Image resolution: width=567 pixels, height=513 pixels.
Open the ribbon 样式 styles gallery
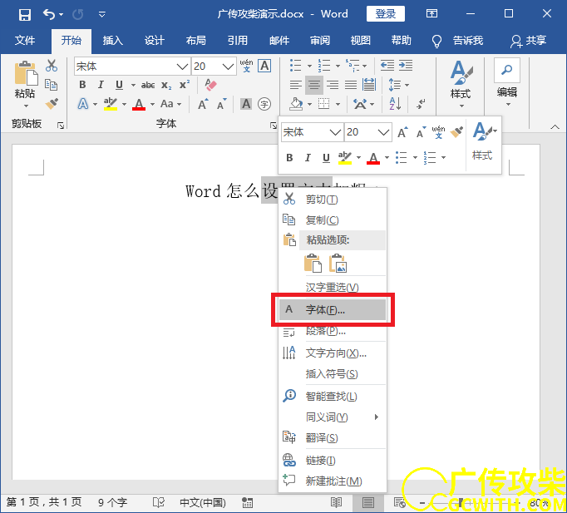point(461,84)
